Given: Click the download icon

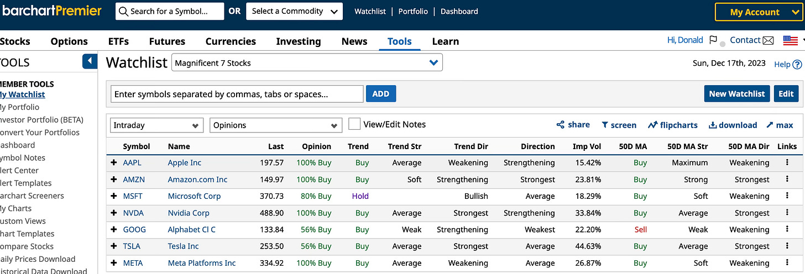Looking at the screenshot, I should tap(713, 125).
